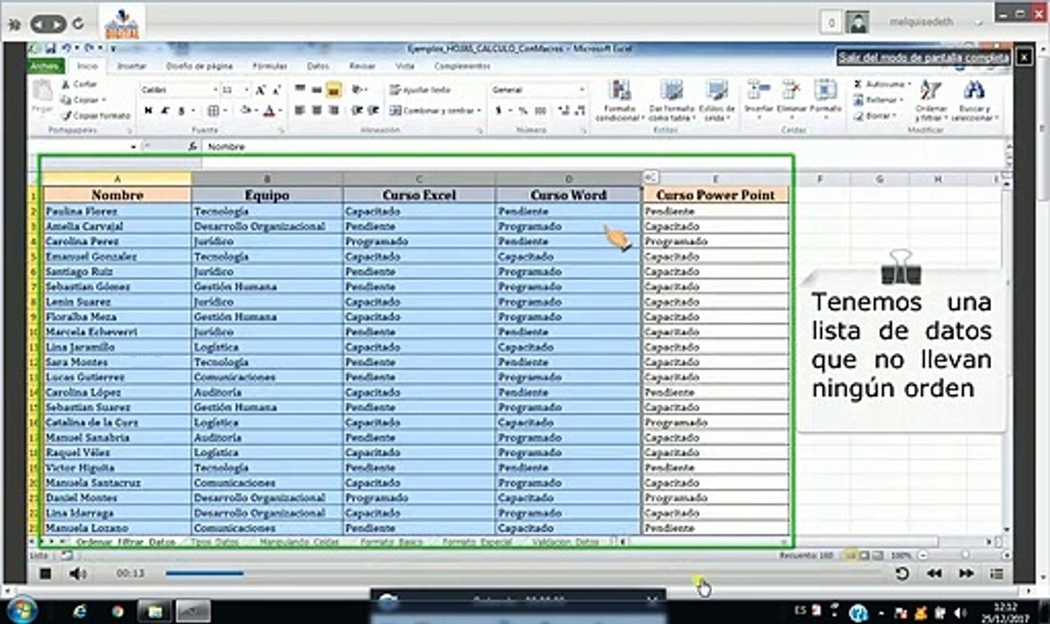Click the Equipo column header cell

267,195
